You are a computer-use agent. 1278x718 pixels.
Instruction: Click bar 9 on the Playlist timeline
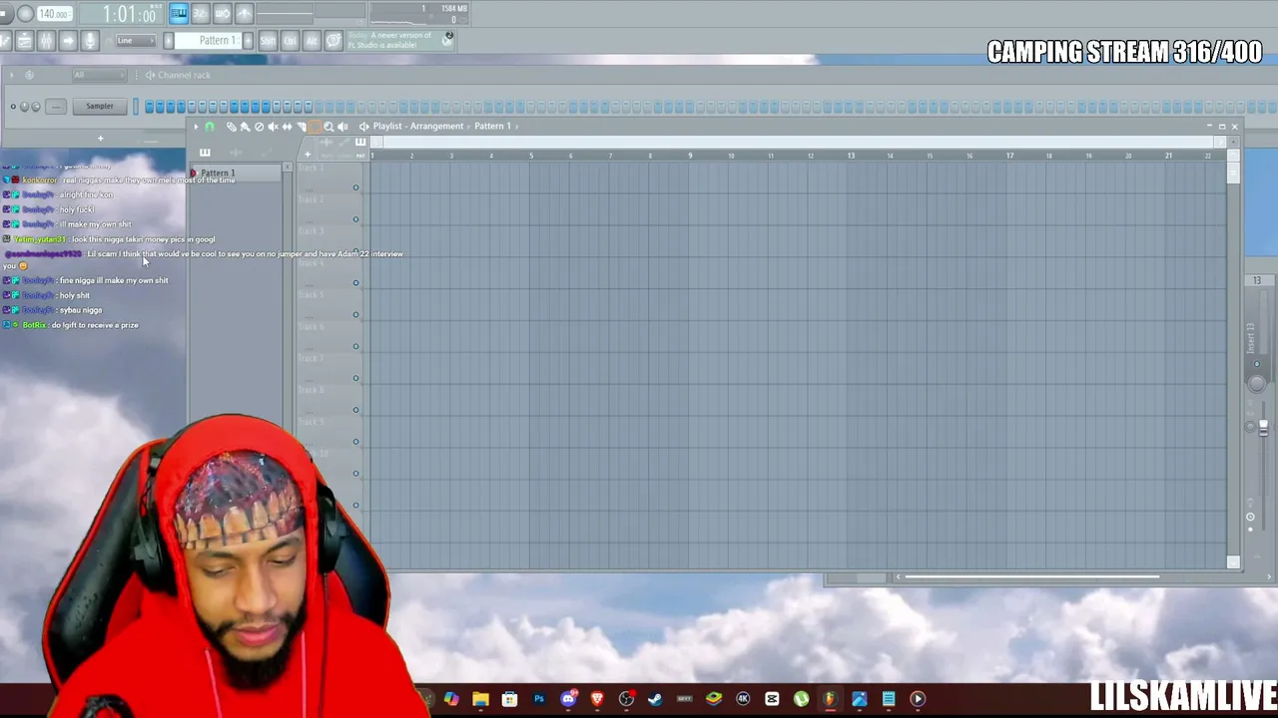(690, 156)
